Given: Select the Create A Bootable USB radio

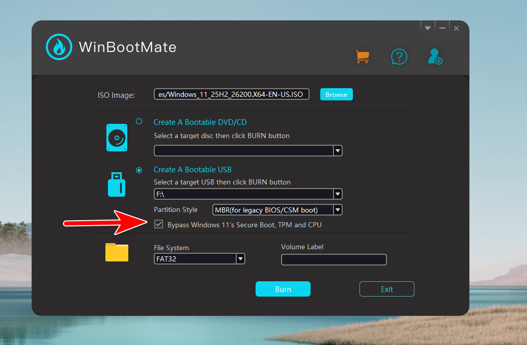Looking at the screenshot, I should 138,169.
